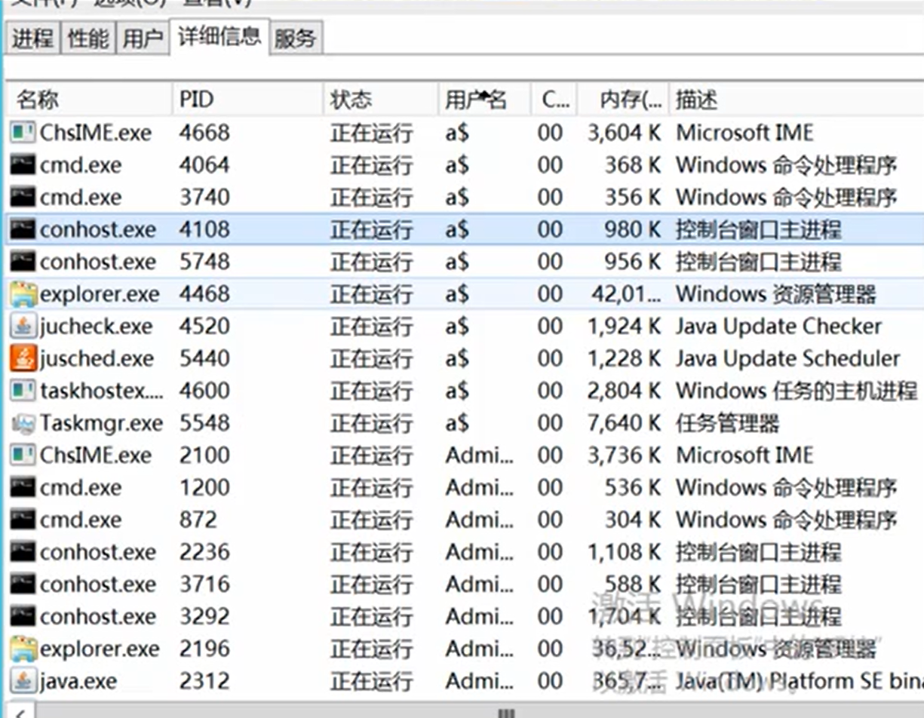Click the memory value 1,108 K
Screen dimensions: 924x718
pos(624,552)
